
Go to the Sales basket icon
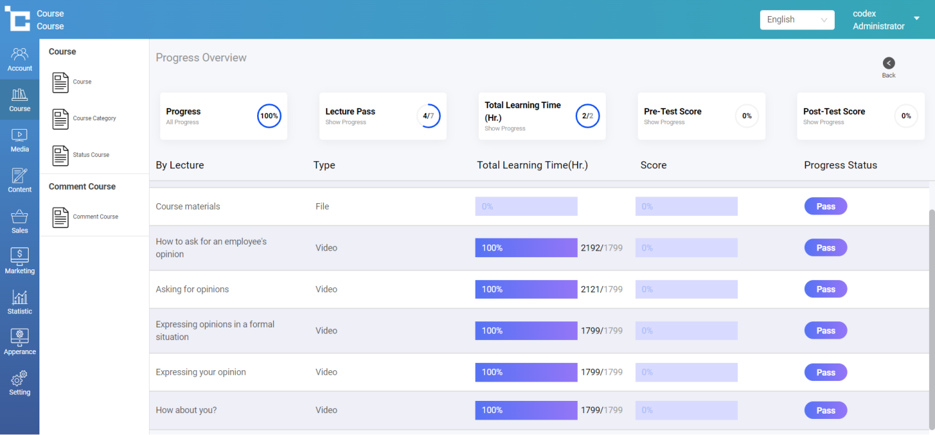[x=19, y=221]
